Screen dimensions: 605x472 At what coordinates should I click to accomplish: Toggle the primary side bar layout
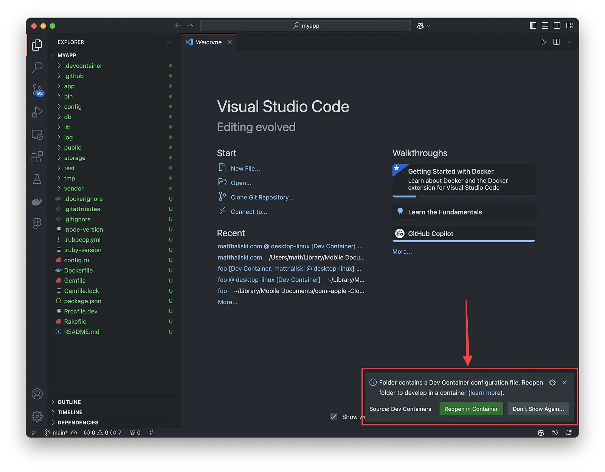(533, 26)
